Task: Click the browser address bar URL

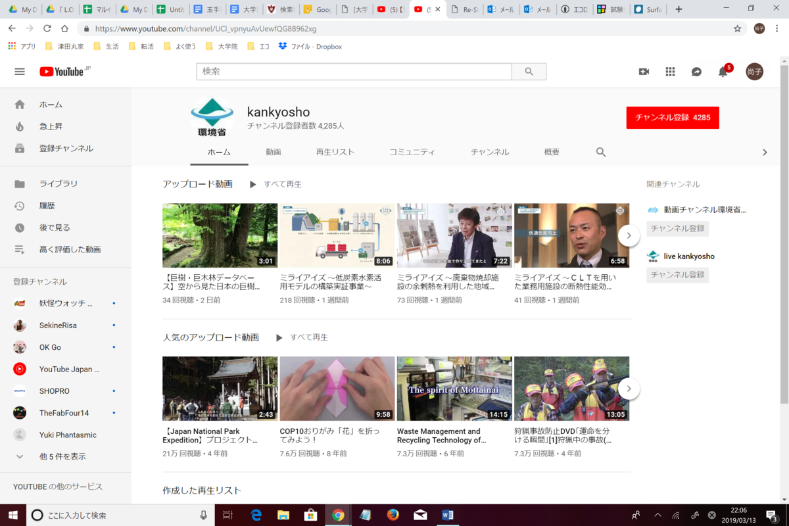Action: (206, 29)
